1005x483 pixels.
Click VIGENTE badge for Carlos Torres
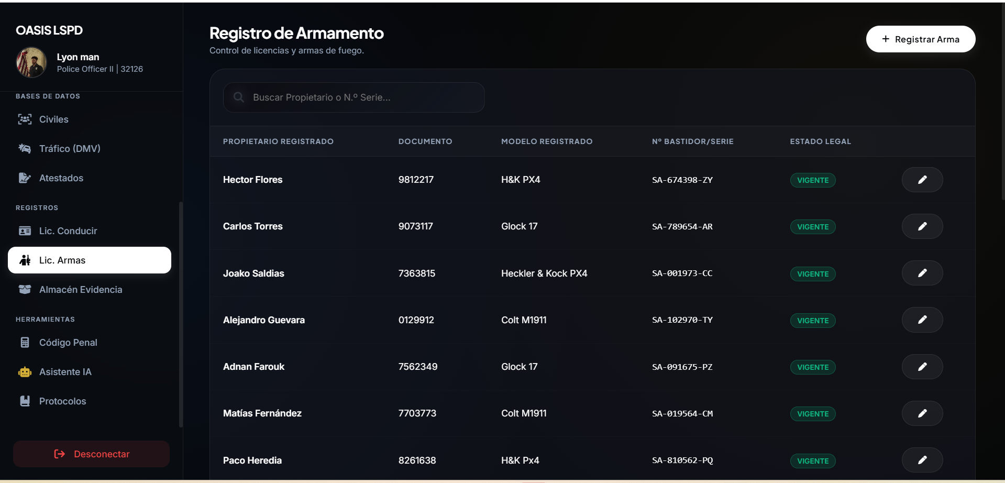[813, 227]
